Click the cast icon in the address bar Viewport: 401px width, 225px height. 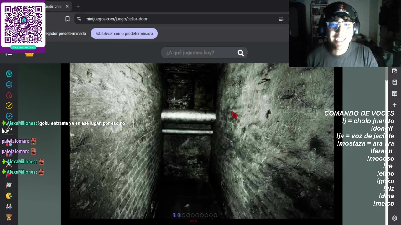(x=281, y=19)
